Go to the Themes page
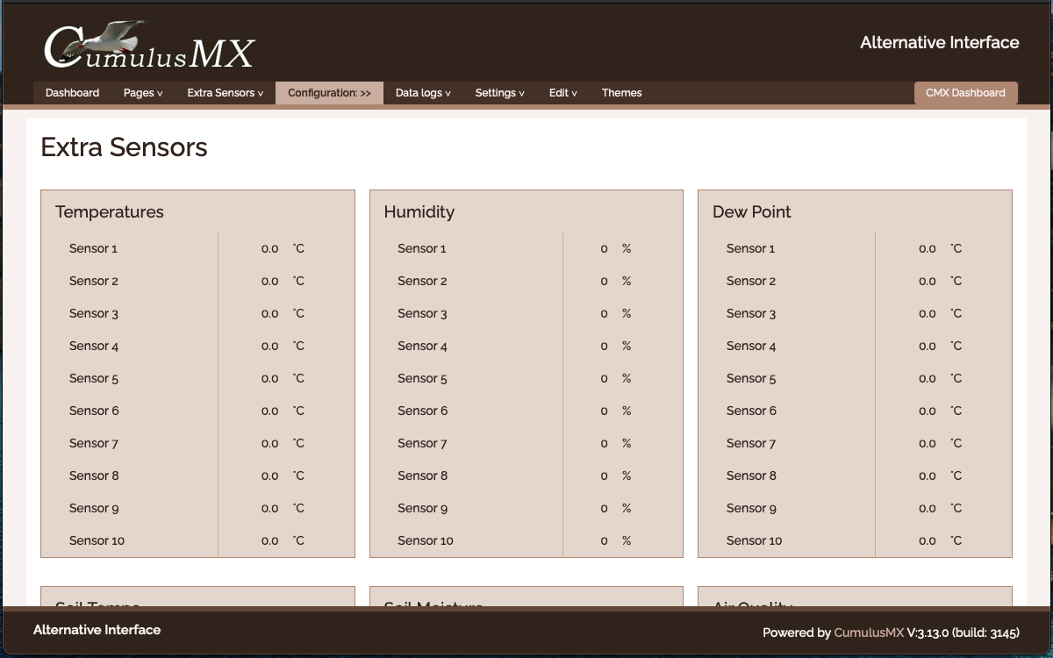 click(x=621, y=93)
